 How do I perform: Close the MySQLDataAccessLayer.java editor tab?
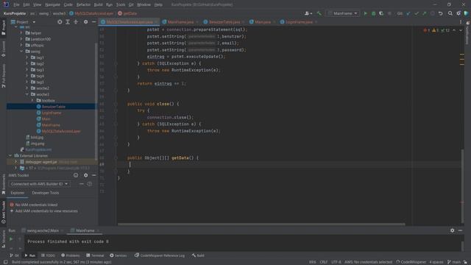[156, 22]
